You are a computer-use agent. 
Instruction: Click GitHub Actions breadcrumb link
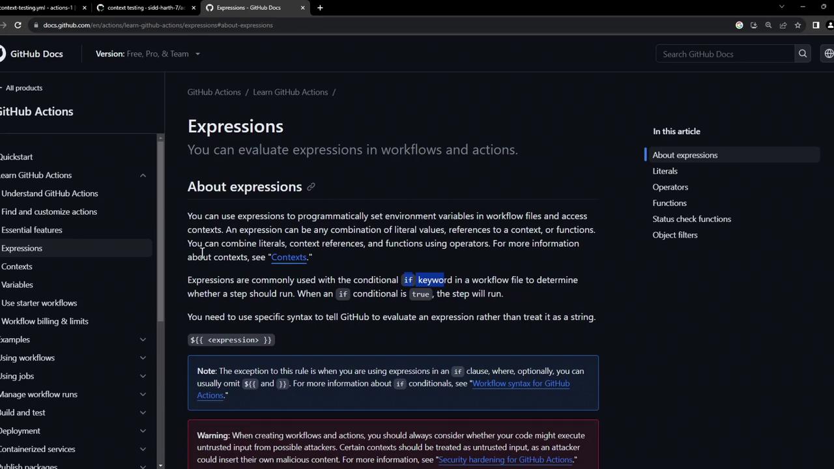[214, 92]
